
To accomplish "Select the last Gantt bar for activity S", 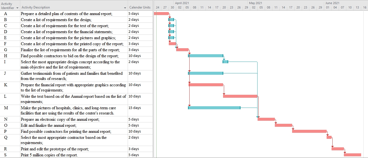I will (x=352, y=155).
